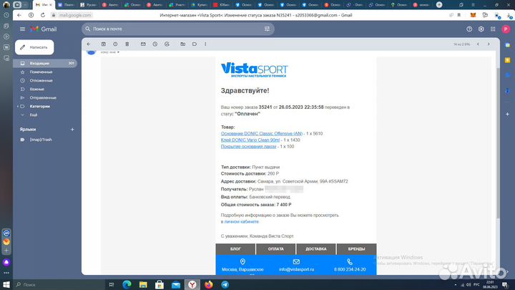
Task: Snooze the email with the clock icon
Action: coord(154,44)
